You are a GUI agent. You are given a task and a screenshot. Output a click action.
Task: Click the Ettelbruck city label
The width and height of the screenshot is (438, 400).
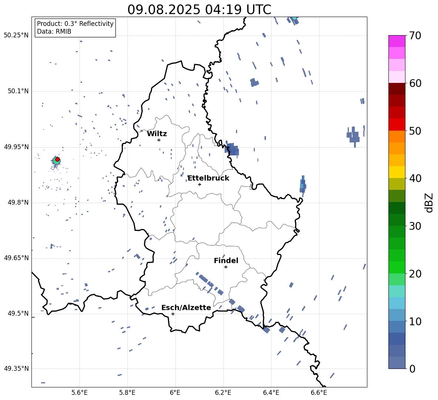click(208, 178)
